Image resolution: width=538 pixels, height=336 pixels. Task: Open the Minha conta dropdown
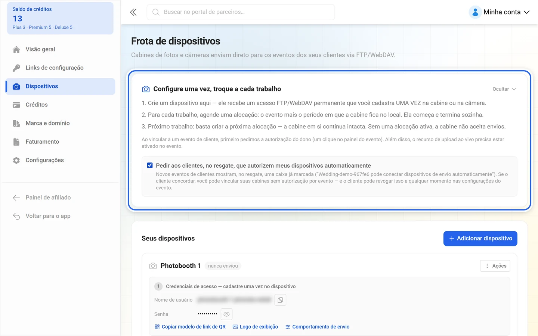point(500,12)
